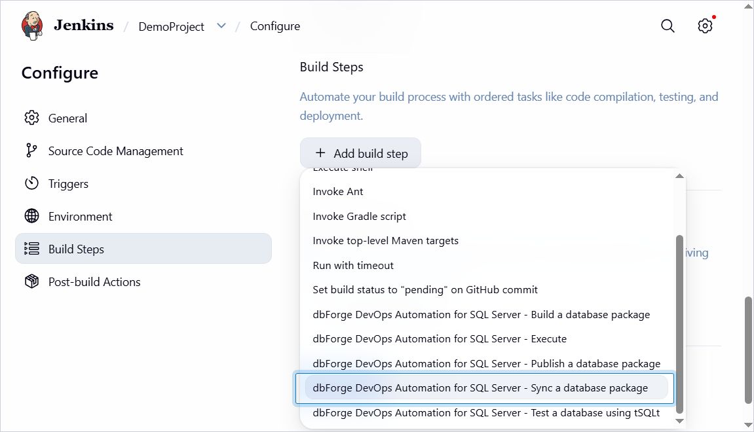Open the DemoProject breadcrumb link
Screen dimensions: 754x432
171,26
